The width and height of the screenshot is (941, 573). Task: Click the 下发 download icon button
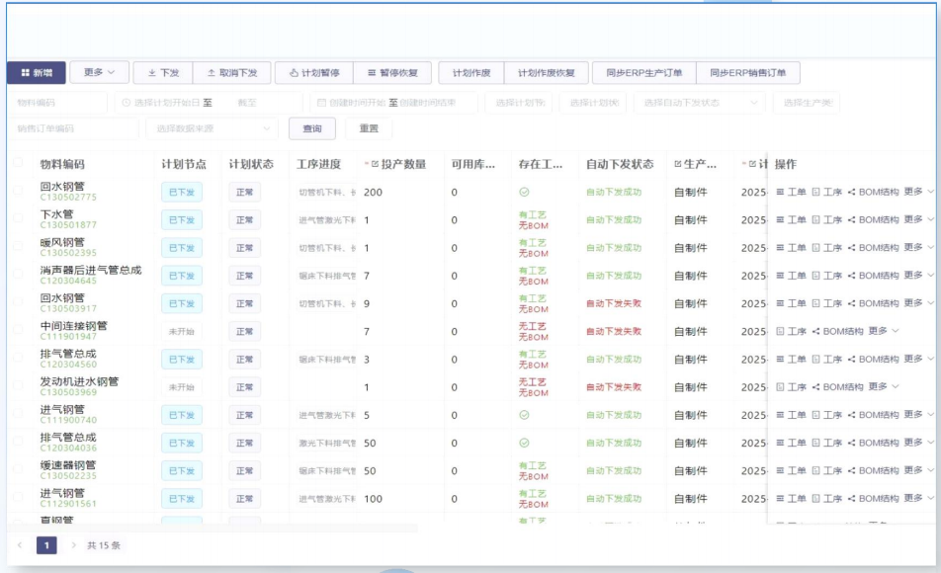tap(163, 73)
